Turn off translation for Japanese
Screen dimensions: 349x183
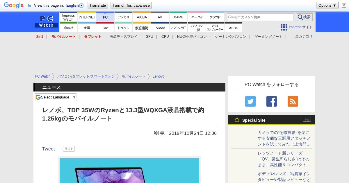131,5
